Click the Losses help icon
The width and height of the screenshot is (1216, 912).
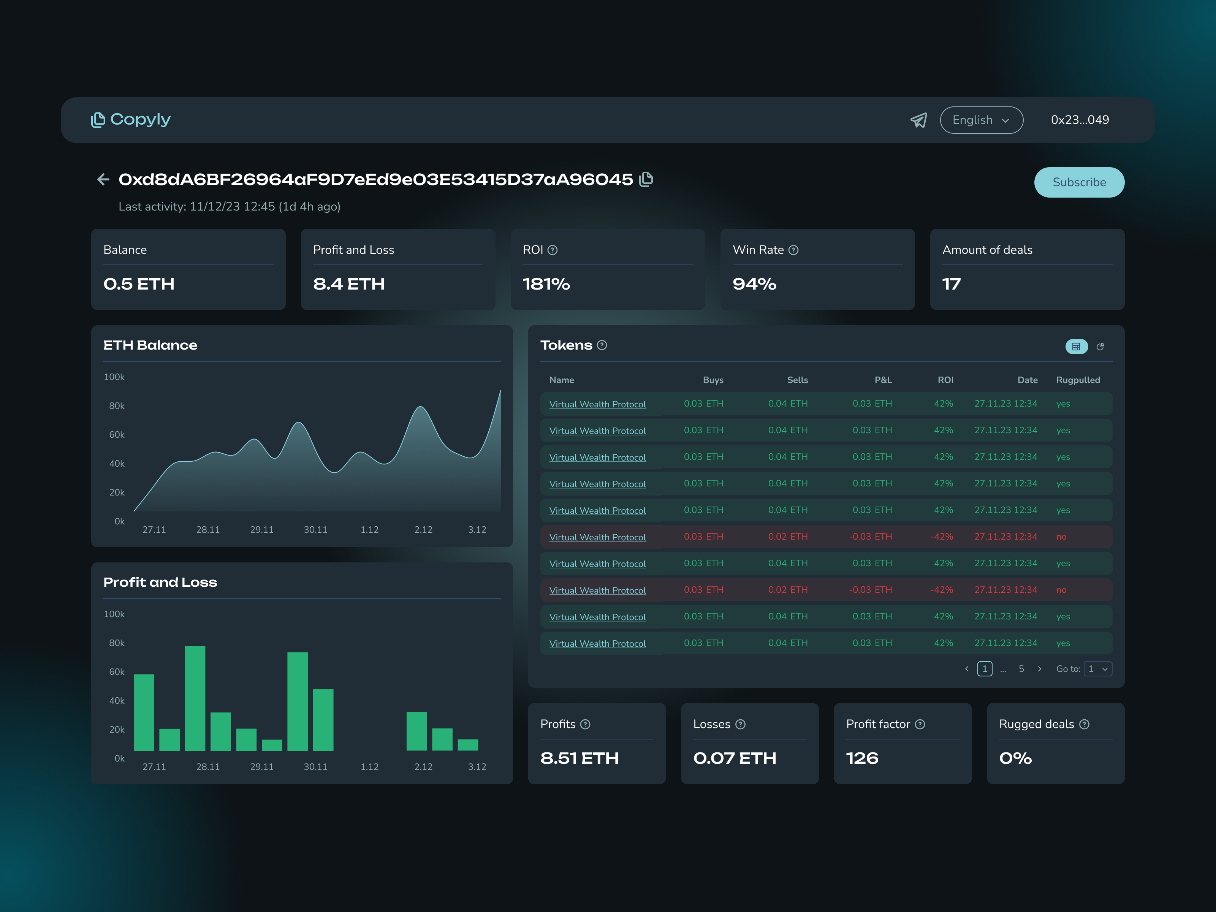[740, 725]
